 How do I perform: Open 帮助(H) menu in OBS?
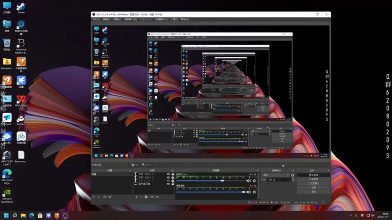pos(185,19)
